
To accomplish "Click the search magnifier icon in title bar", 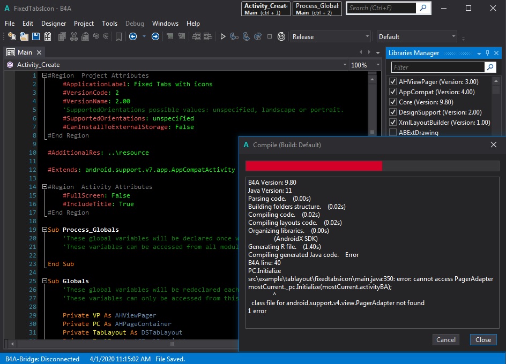I will (423, 8).
